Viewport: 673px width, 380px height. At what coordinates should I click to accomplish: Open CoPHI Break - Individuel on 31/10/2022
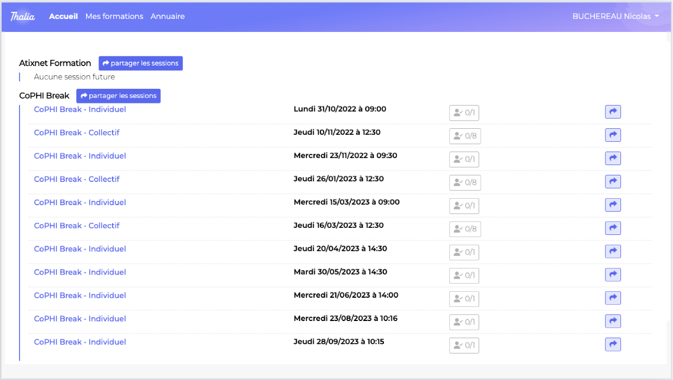[x=80, y=109]
